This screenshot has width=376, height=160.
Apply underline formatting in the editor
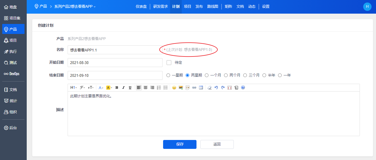click(130, 88)
